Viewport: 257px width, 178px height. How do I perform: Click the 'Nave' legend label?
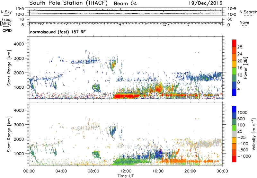pos(244,22)
